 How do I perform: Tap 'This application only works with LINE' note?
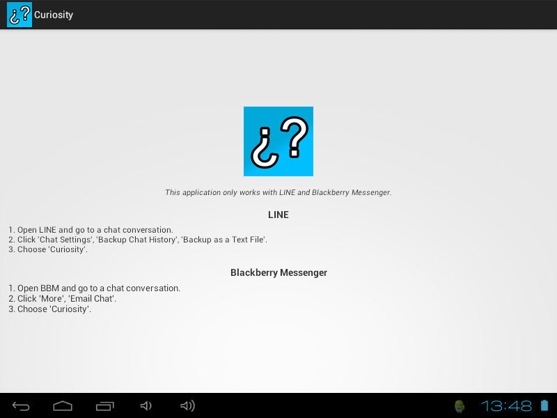tap(278, 192)
